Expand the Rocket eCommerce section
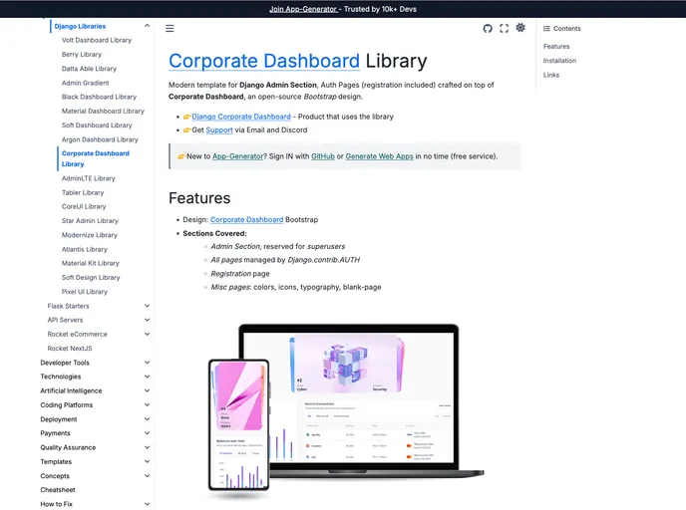This screenshot has width=686, height=510. click(147, 335)
